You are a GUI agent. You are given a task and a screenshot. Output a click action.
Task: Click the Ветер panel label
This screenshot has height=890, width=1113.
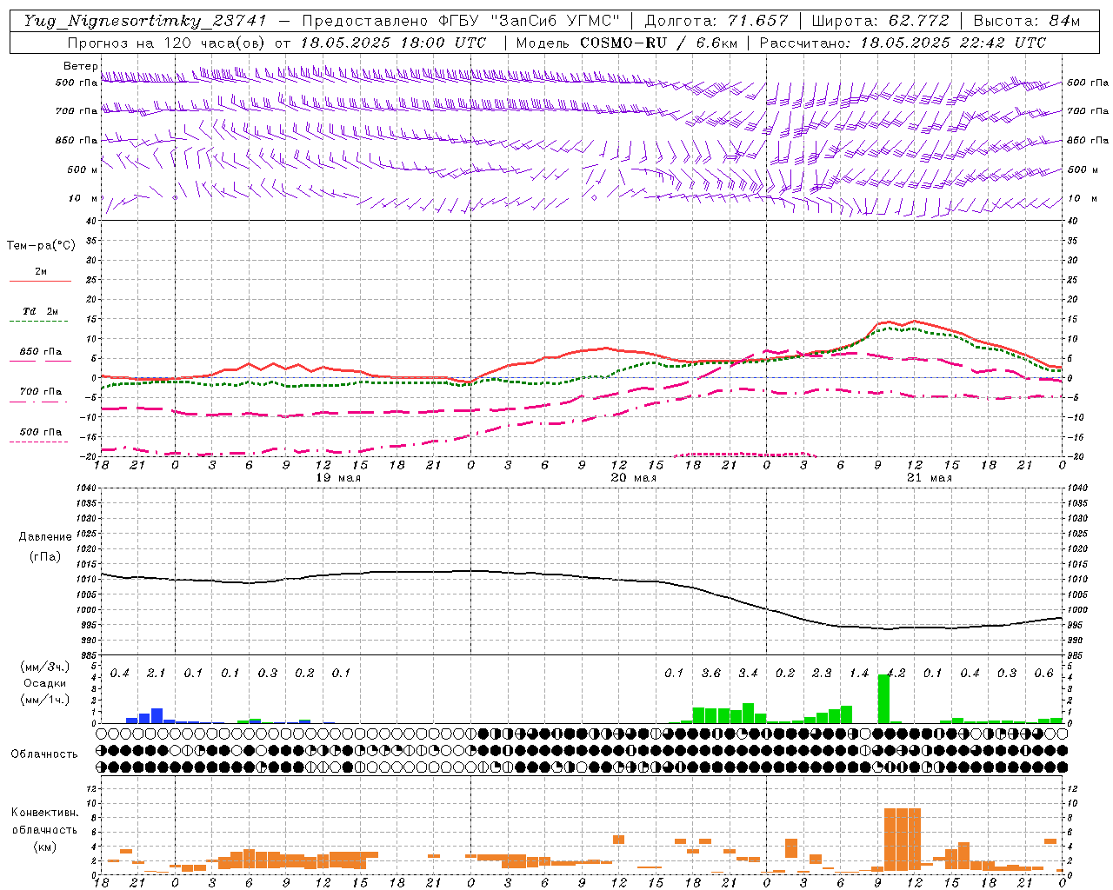coord(80,66)
